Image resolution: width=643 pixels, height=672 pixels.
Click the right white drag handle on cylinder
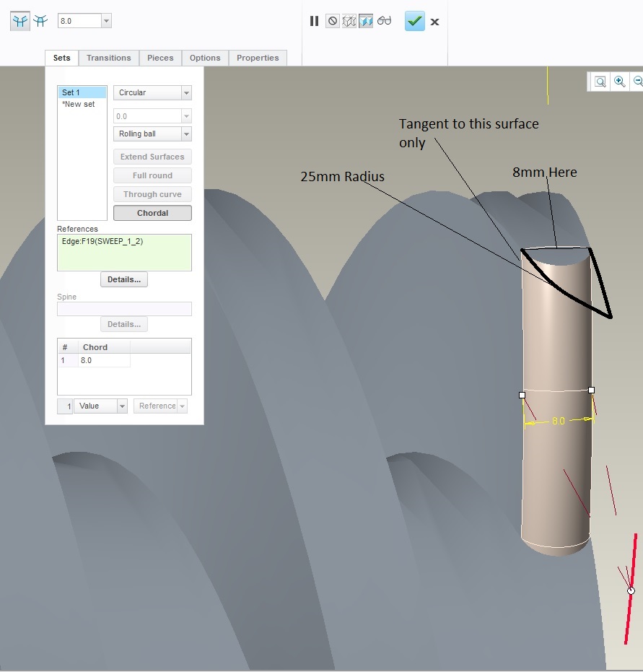(x=592, y=390)
